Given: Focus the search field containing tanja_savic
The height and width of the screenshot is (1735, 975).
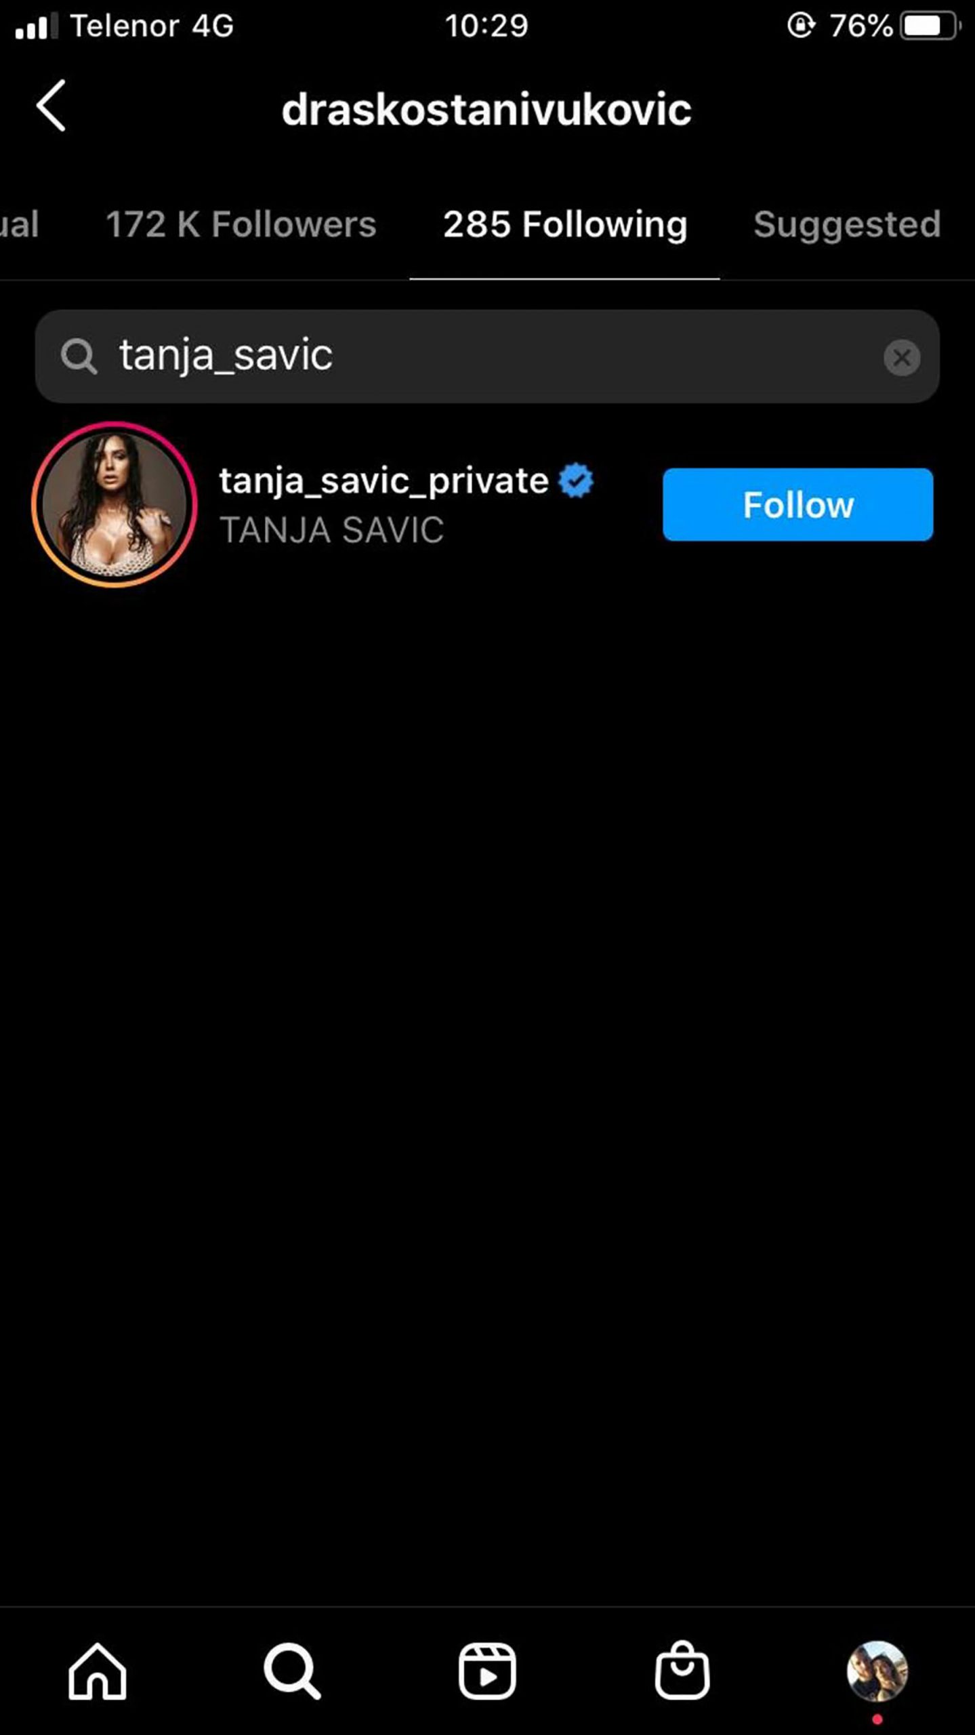Looking at the screenshot, I should click(487, 356).
